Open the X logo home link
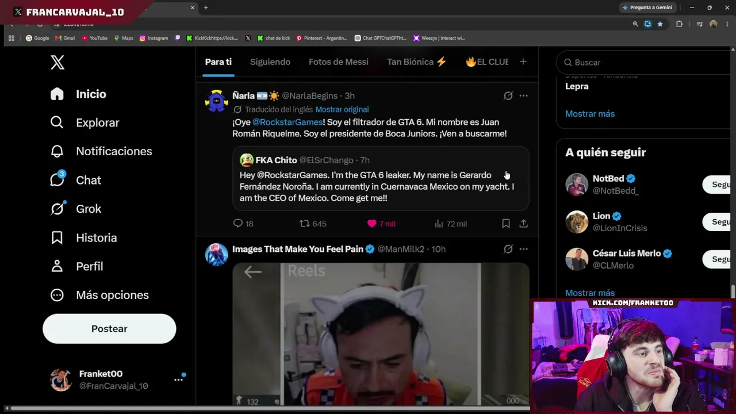The image size is (736, 414). 57,62
